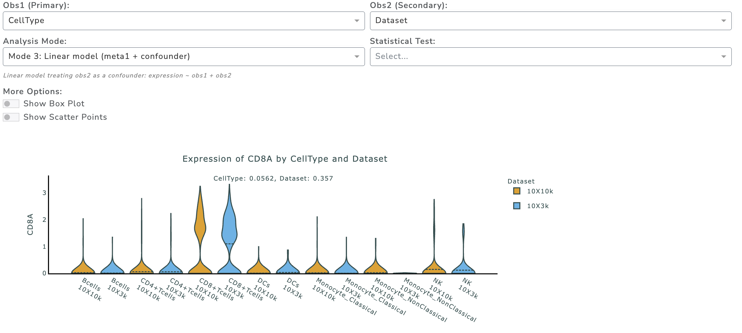Expand the Analysis Mode dropdown

(x=184, y=57)
